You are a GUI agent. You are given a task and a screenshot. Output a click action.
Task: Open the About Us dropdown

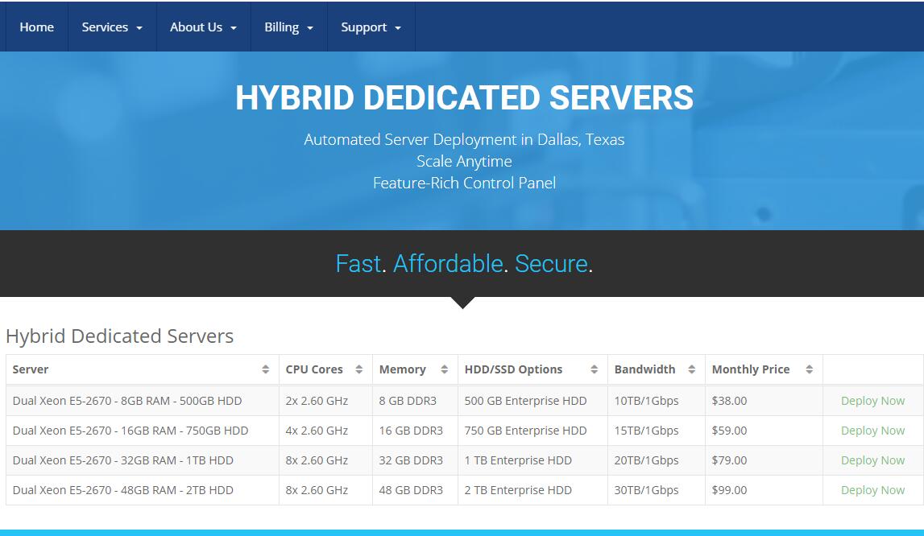click(203, 27)
